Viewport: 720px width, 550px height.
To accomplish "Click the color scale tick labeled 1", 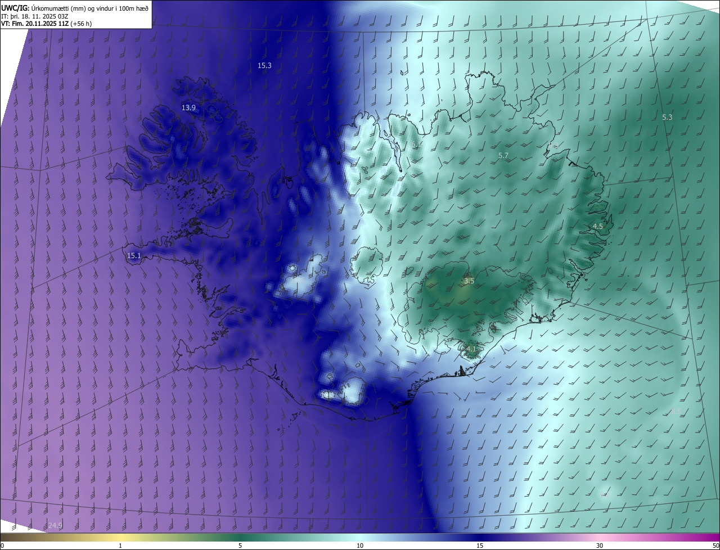I will point(120,546).
